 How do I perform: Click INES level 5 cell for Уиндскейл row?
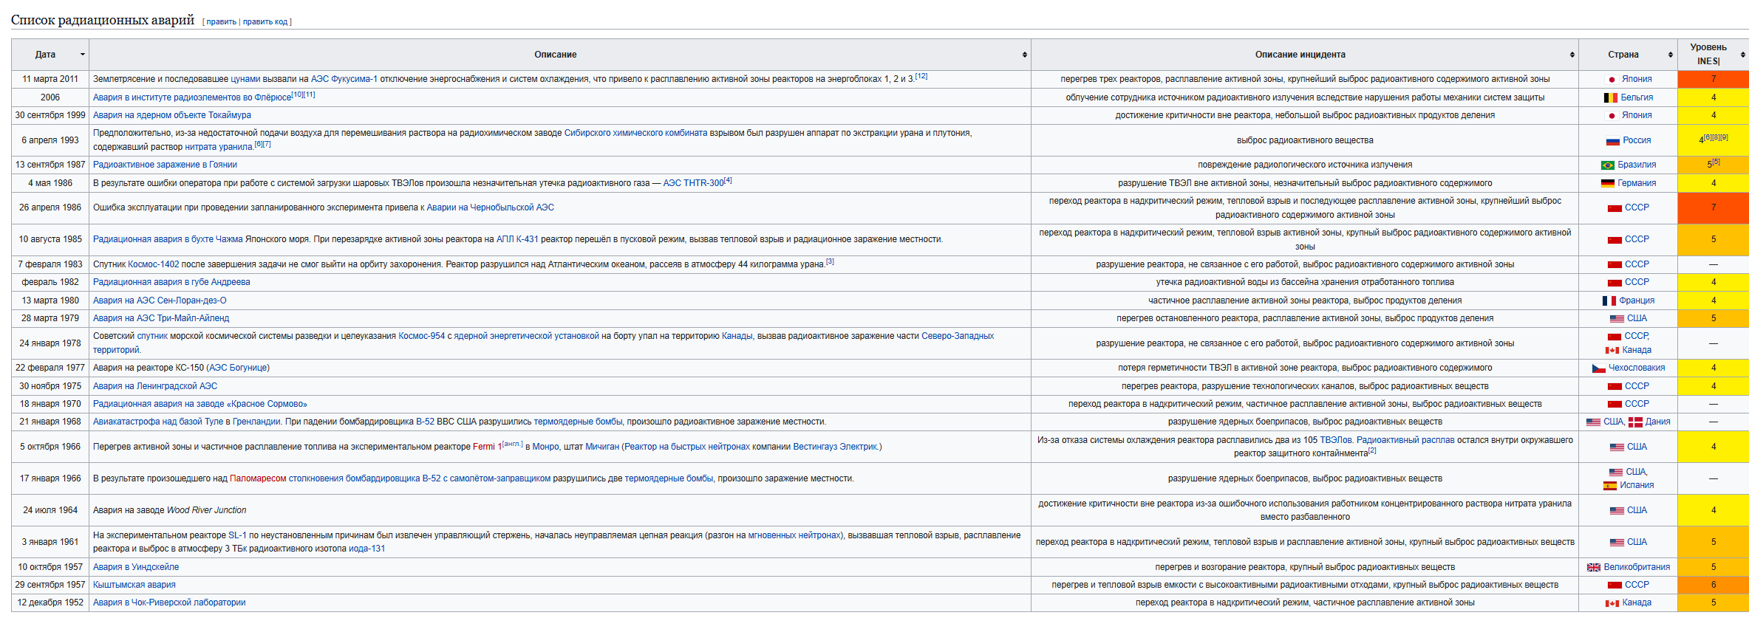click(1714, 567)
